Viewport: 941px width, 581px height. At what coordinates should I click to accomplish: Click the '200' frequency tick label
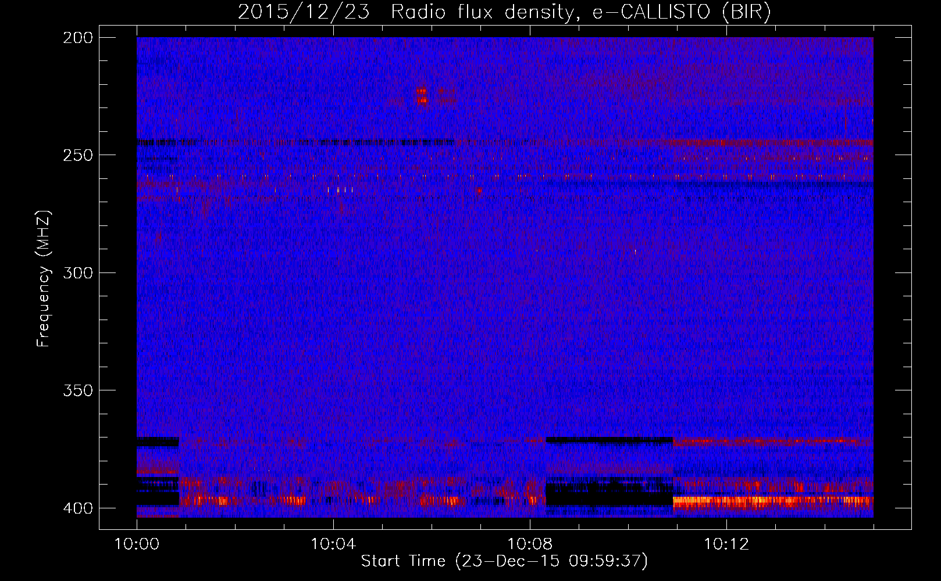(78, 38)
